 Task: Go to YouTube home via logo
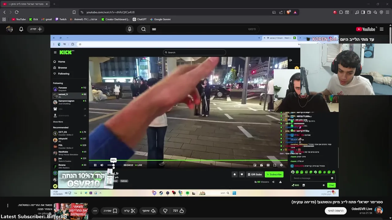point(366,29)
